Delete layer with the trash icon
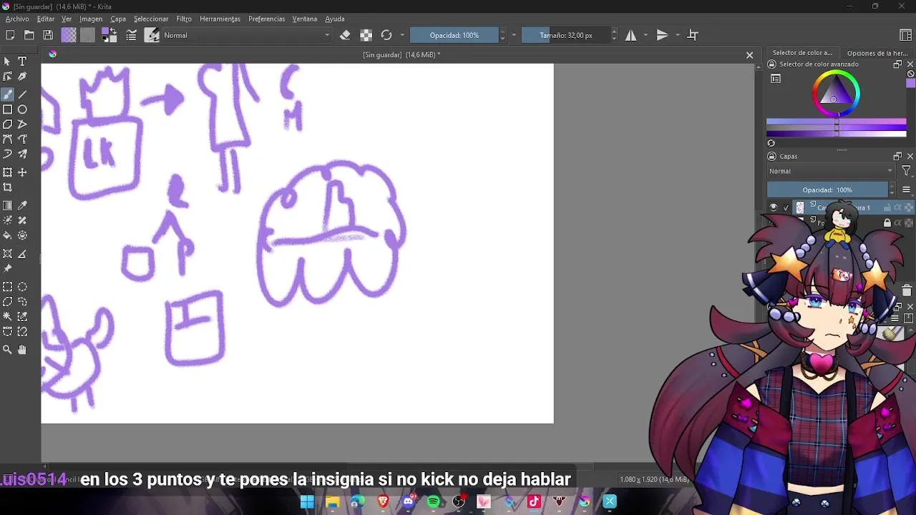This screenshot has width=916, height=515. click(907, 290)
